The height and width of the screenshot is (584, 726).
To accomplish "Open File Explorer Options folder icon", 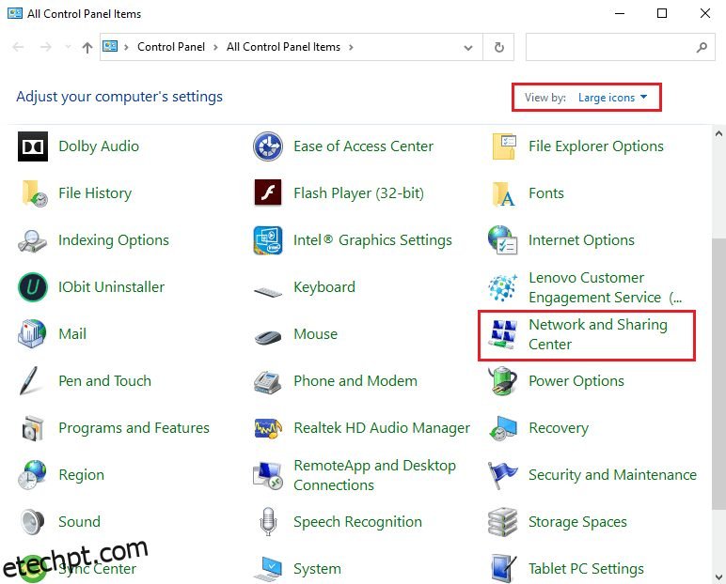I will click(504, 146).
